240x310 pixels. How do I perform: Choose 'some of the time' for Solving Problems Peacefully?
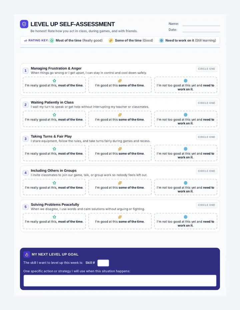click(x=120, y=221)
